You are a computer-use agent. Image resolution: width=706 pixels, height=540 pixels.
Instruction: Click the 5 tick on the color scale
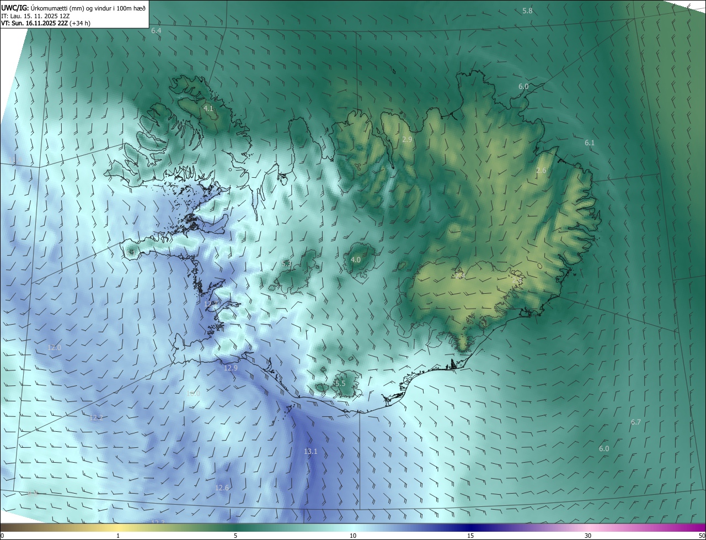click(x=236, y=536)
